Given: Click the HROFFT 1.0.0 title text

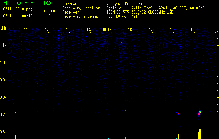Looking at the screenshot, I should (28, 3).
